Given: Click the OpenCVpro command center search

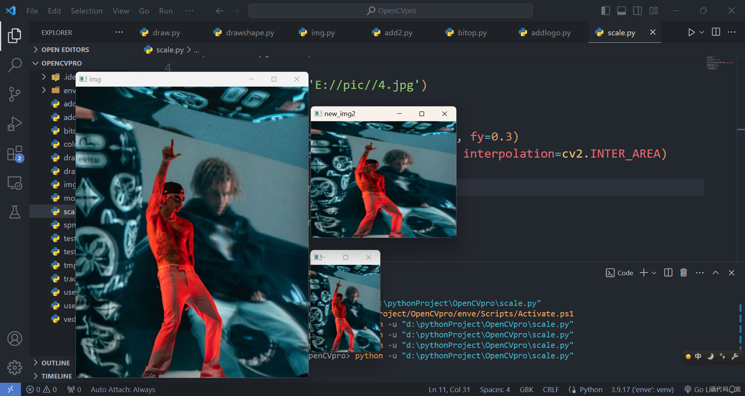Looking at the screenshot, I should click(x=390, y=11).
